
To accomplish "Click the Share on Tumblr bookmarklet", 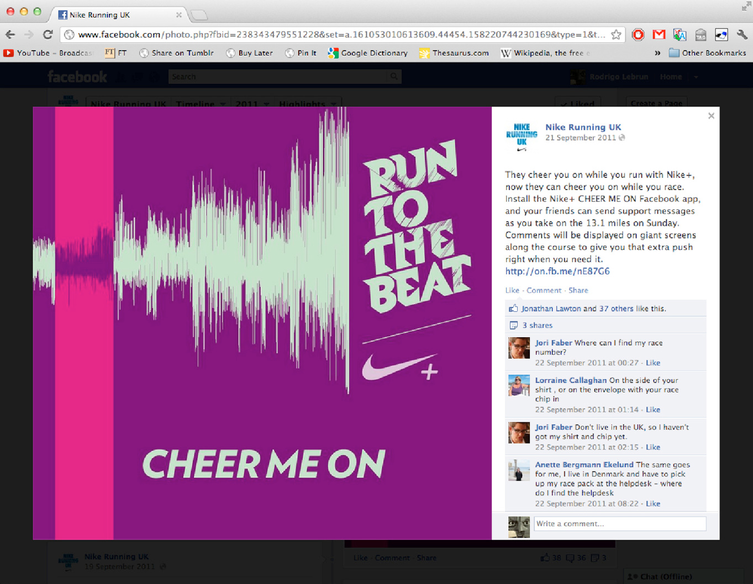I will coord(176,53).
